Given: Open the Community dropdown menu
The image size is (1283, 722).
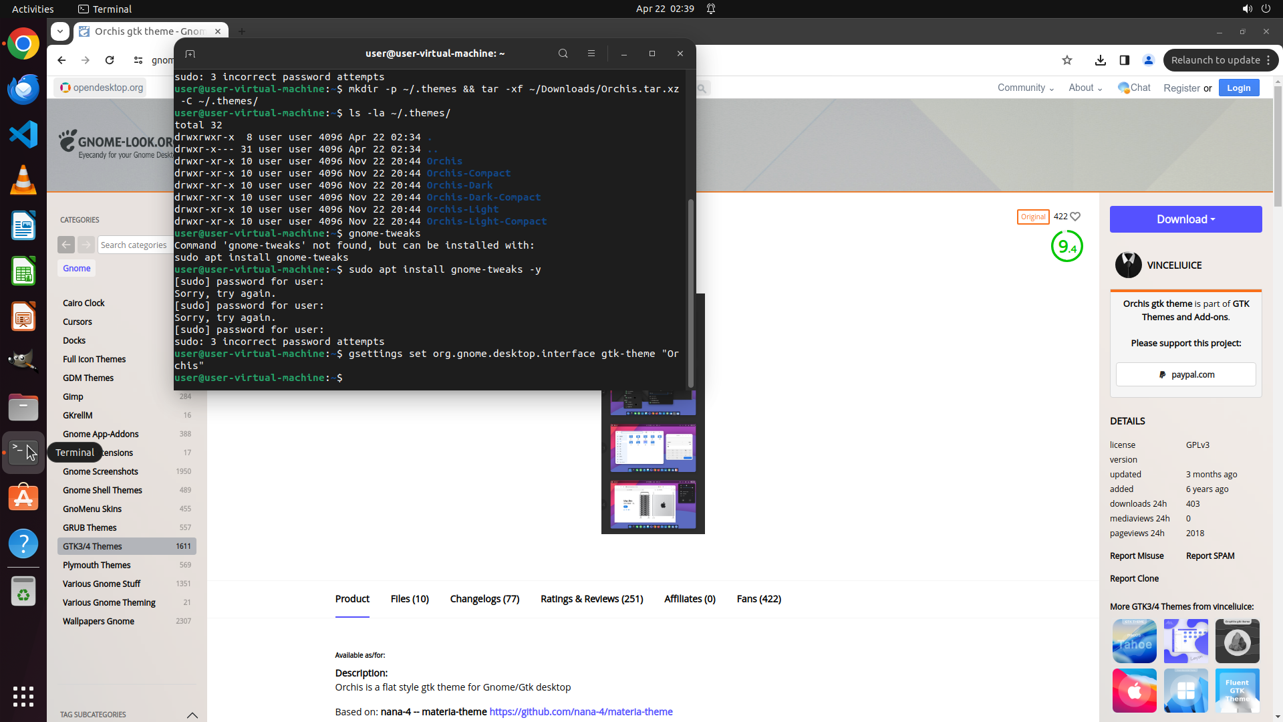Looking at the screenshot, I should coord(1025,88).
